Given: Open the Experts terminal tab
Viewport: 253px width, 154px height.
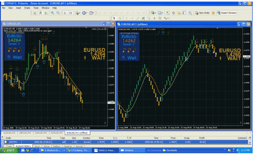Looking at the screenshot, I should pyautogui.click(x=68, y=146).
